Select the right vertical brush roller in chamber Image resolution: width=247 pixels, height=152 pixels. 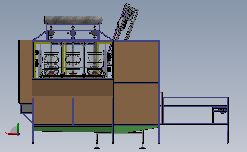click(x=107, y=61)
